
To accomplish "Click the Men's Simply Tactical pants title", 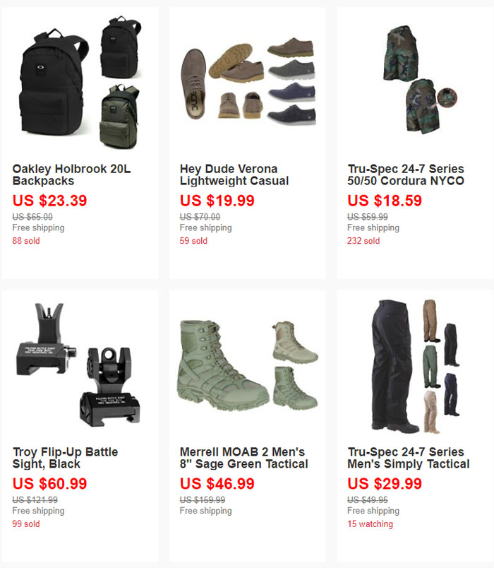I will click(409, 458).
